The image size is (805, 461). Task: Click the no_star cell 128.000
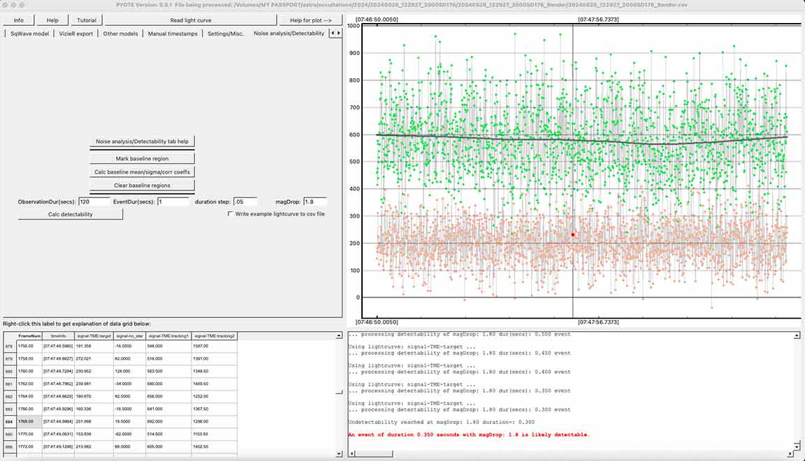(x=129, y=371)
